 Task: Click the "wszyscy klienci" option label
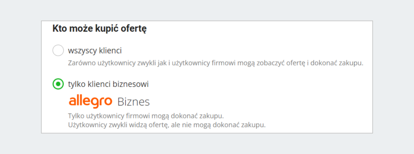click(x=95, y=51)
